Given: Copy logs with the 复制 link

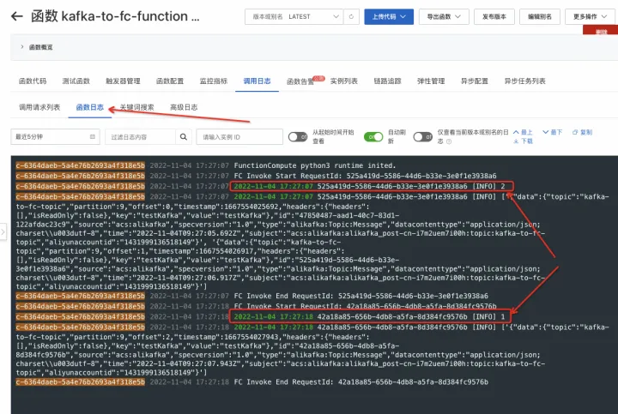Looking at the screenshot, I should coord(583,132).
